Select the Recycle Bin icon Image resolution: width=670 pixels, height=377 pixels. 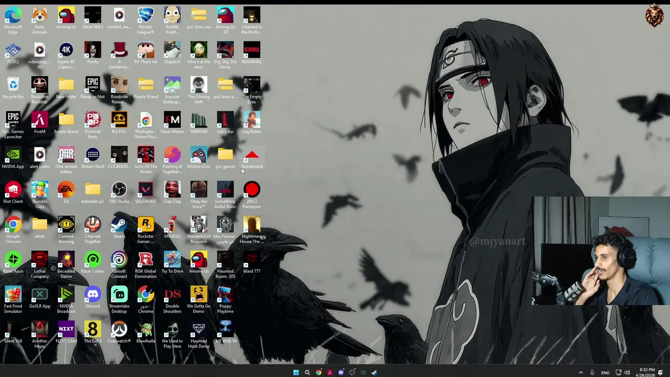coord(13,88)
